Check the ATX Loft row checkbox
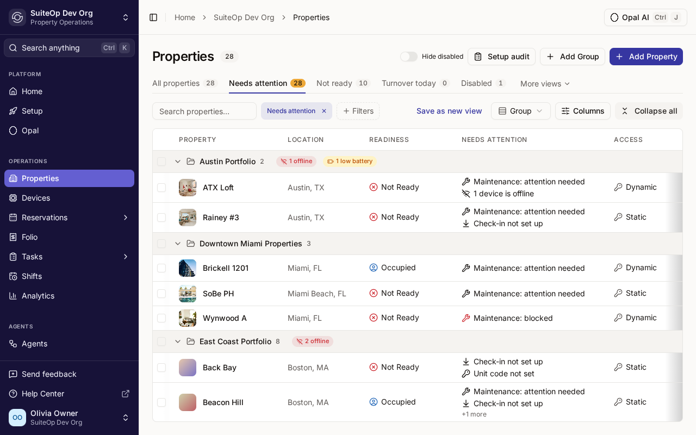696x435 pixels. (x=161, y=188)
